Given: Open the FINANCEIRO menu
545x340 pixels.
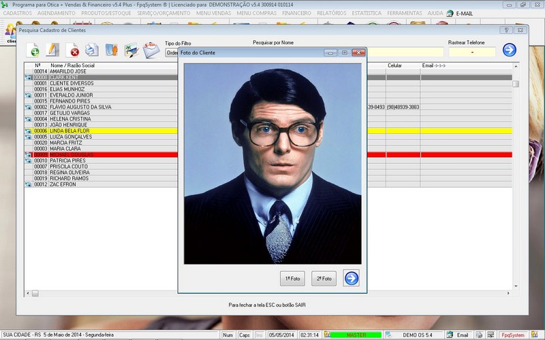Looking at the screenshot, I should [296, 13].
